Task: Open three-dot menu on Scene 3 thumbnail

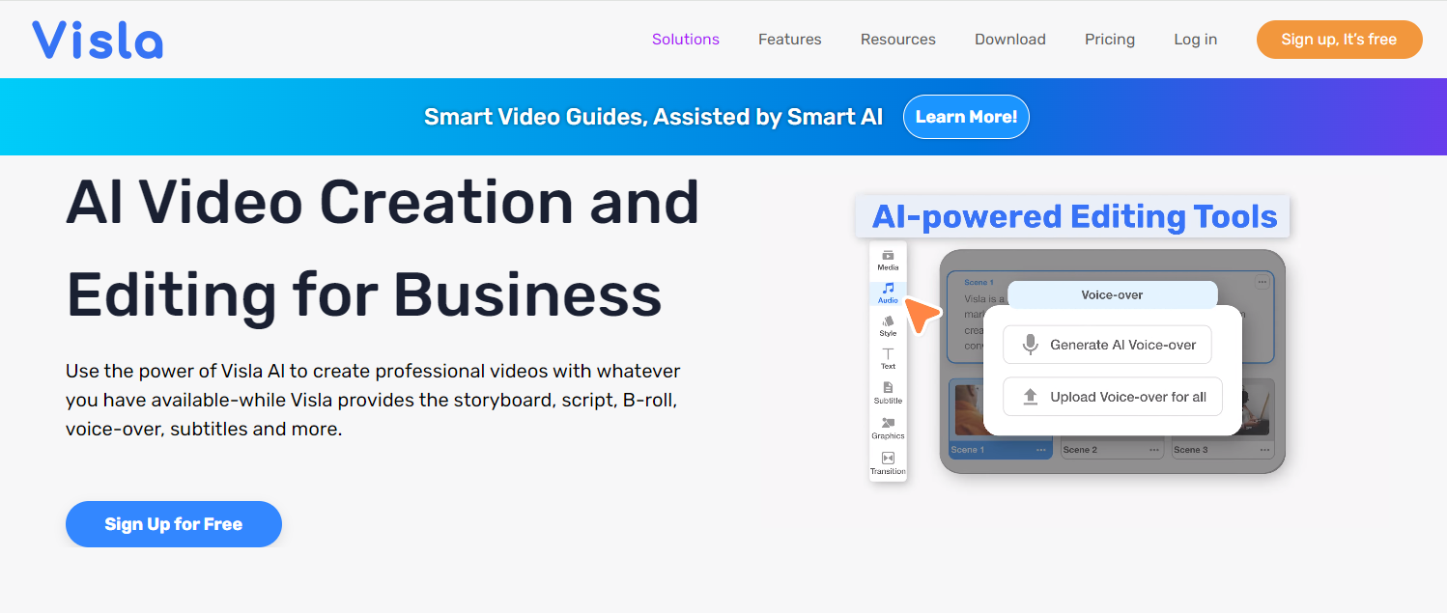Action: 1263,450
